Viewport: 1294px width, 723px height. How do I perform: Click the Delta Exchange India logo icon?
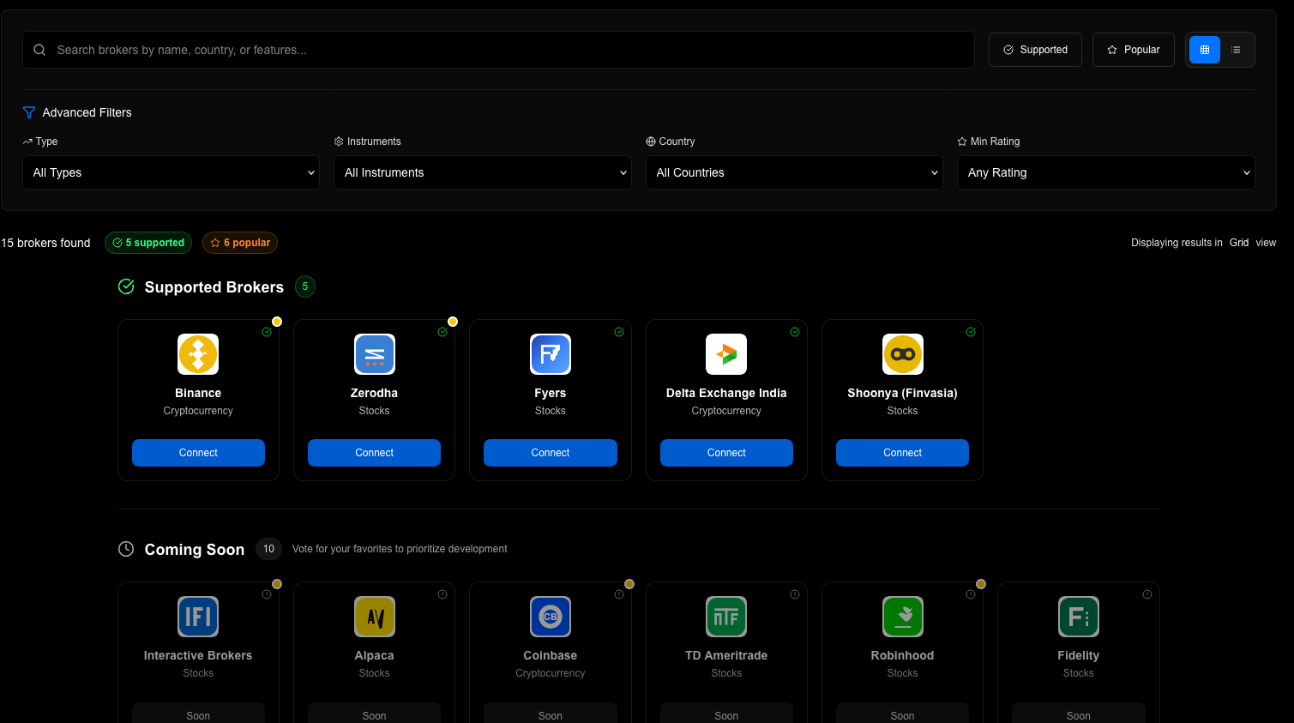pos(726,353)
